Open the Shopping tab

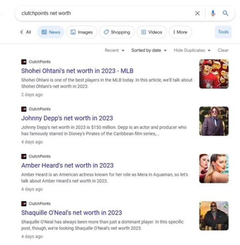coord(117,32)
